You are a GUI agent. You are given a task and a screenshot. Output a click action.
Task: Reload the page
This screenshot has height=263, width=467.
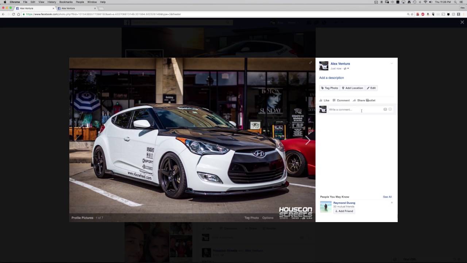click(13, 14)
